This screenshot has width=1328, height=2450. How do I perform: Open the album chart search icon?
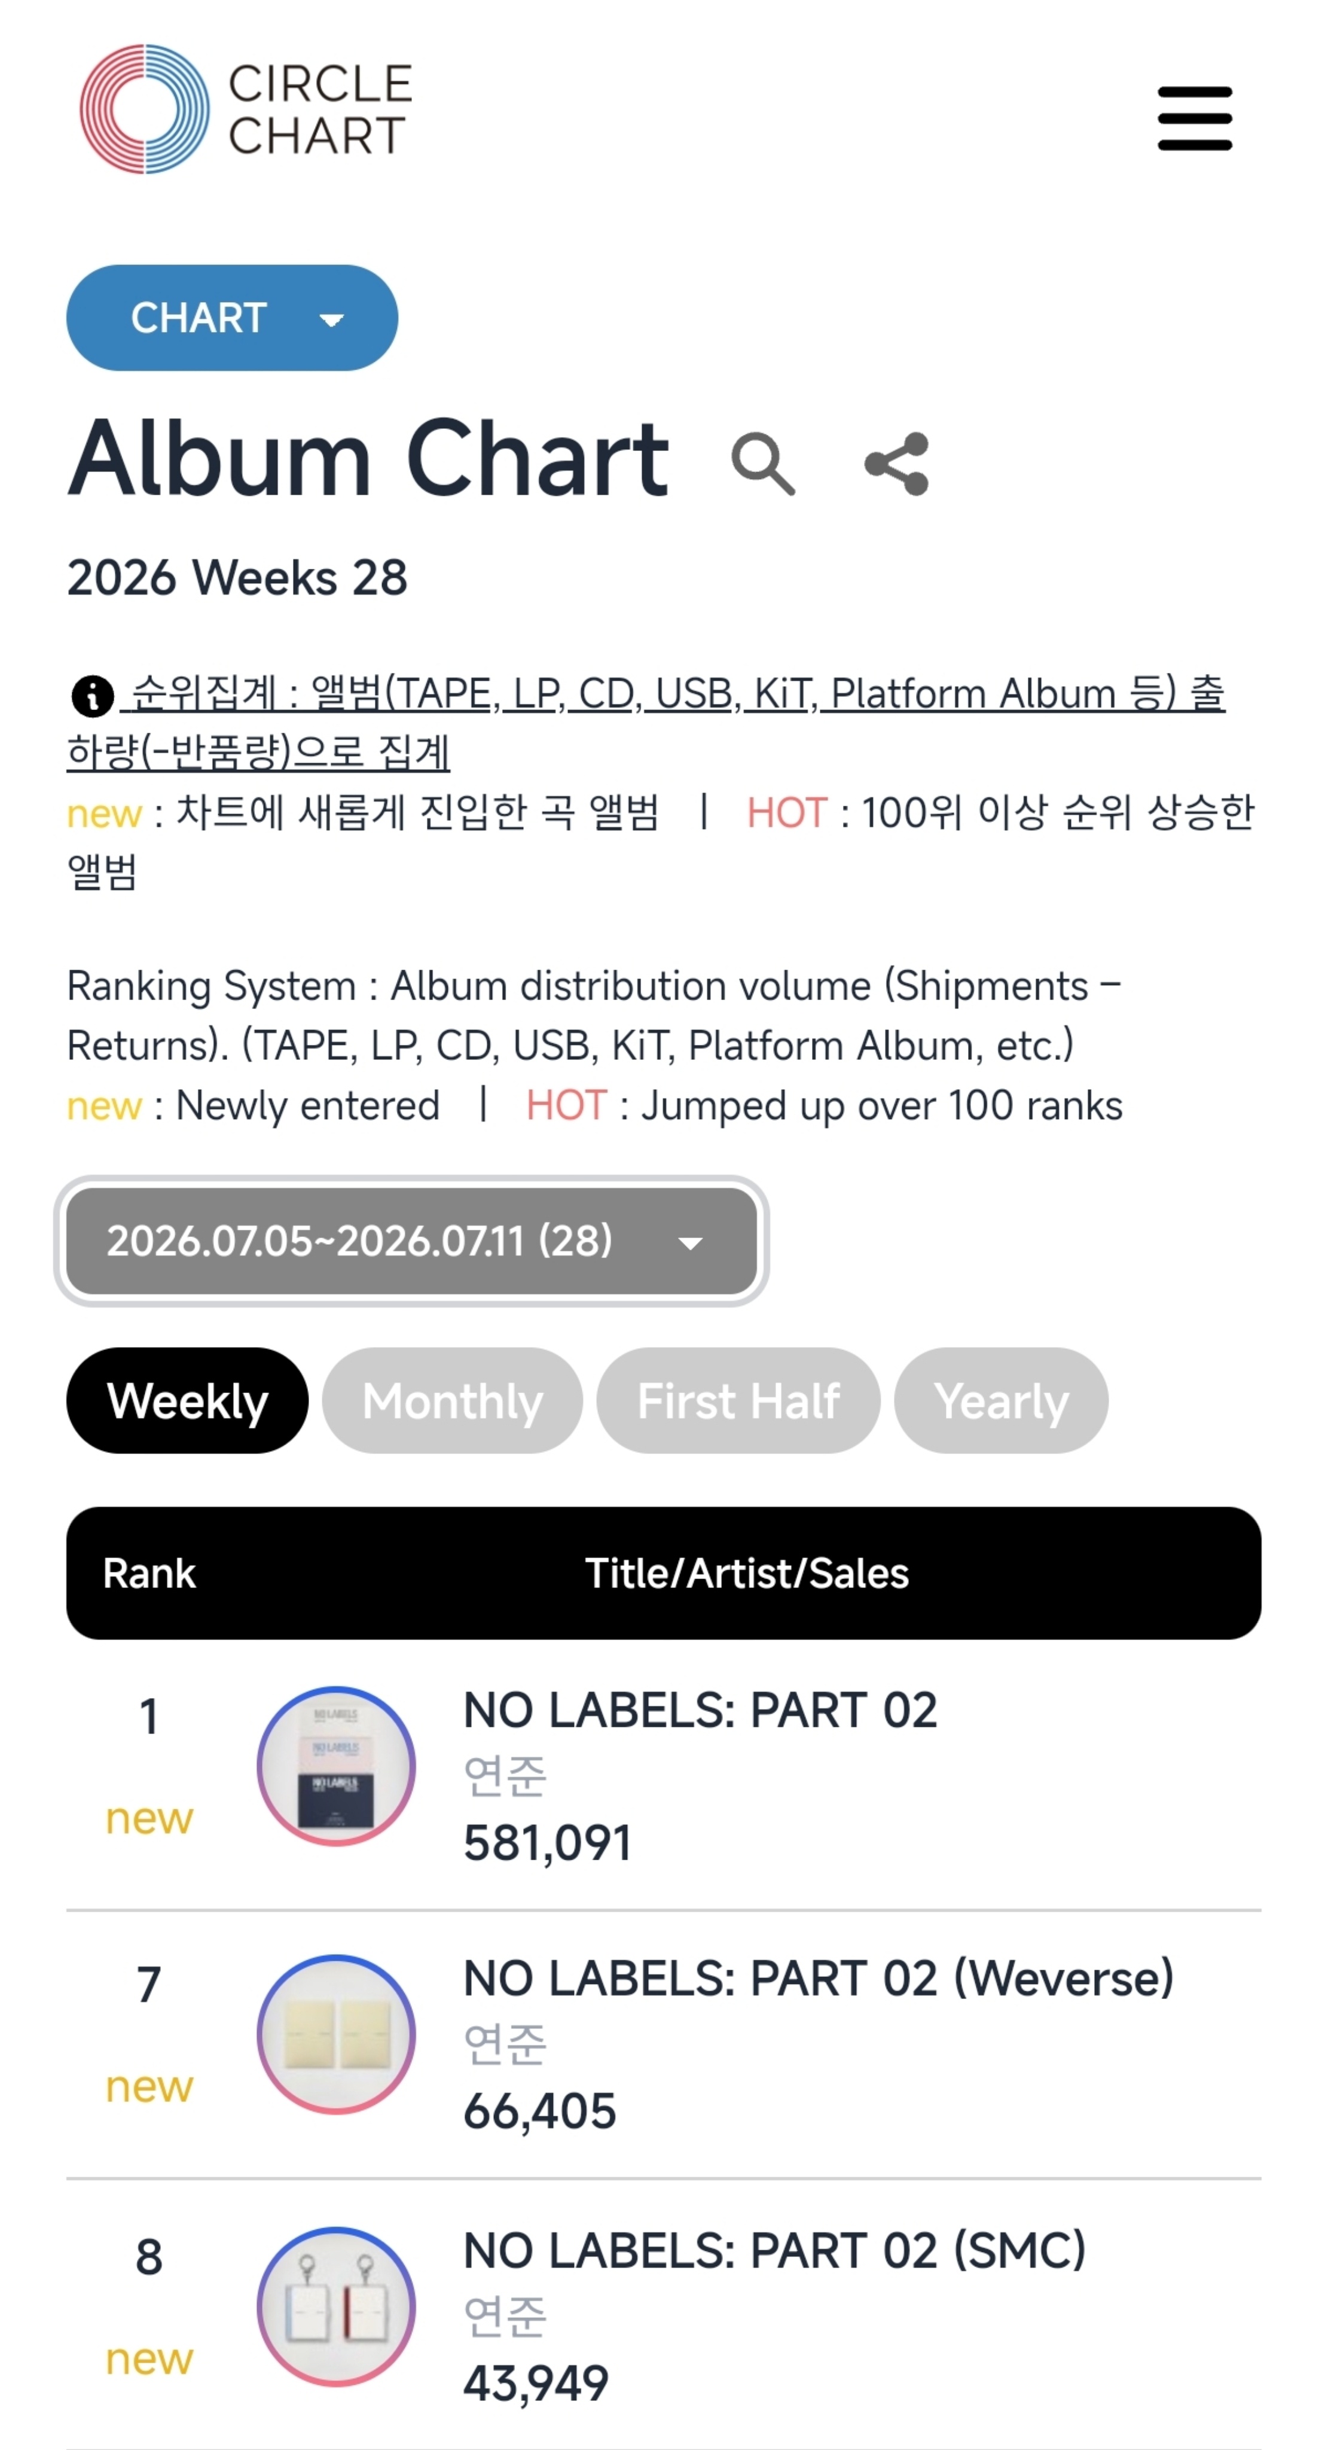click(x=762, y=464)
